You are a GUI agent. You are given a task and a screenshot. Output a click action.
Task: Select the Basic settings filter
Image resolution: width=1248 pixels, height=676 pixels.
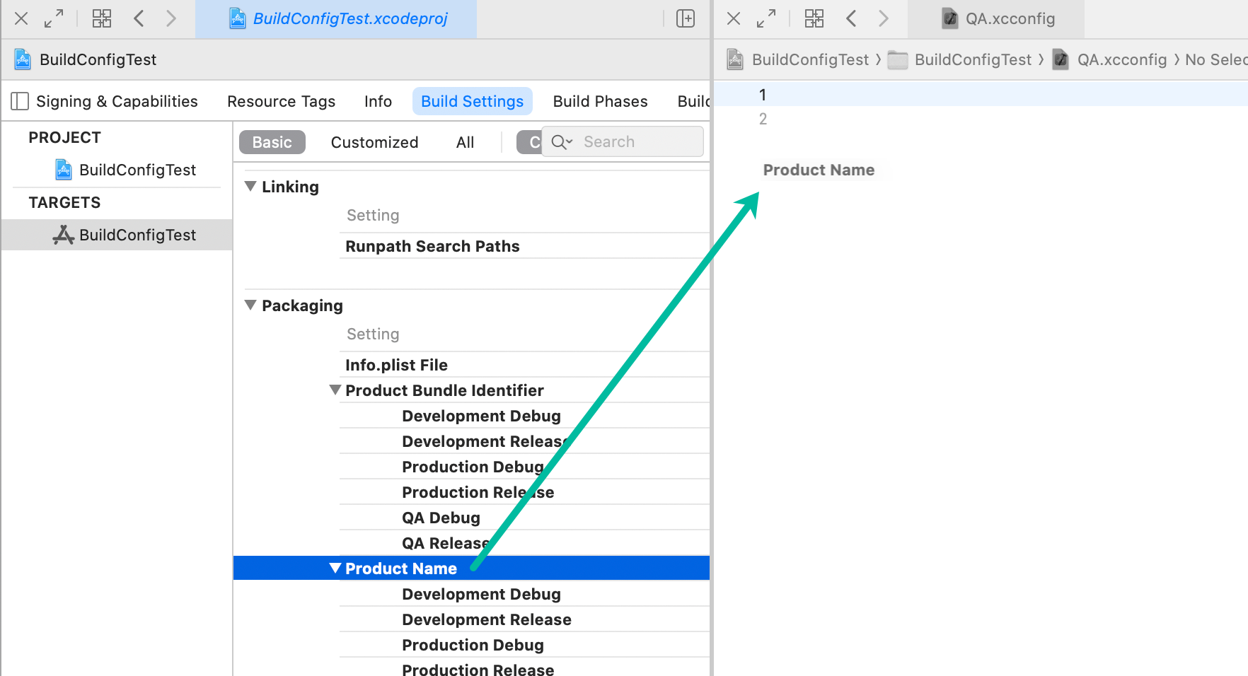(272, 142)
